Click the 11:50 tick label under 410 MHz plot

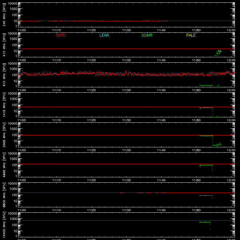point(196,60)
